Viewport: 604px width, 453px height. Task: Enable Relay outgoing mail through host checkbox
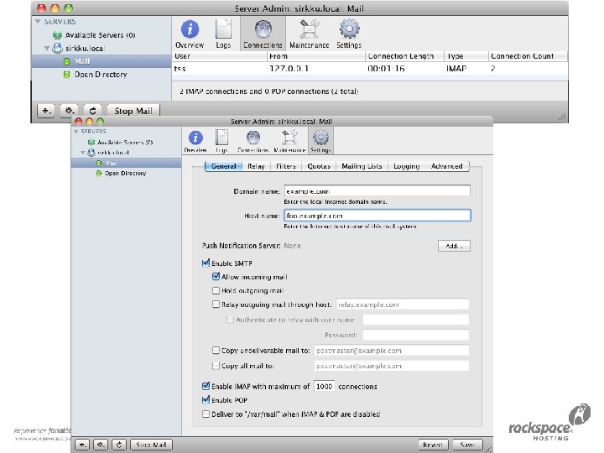pos(216,305)
